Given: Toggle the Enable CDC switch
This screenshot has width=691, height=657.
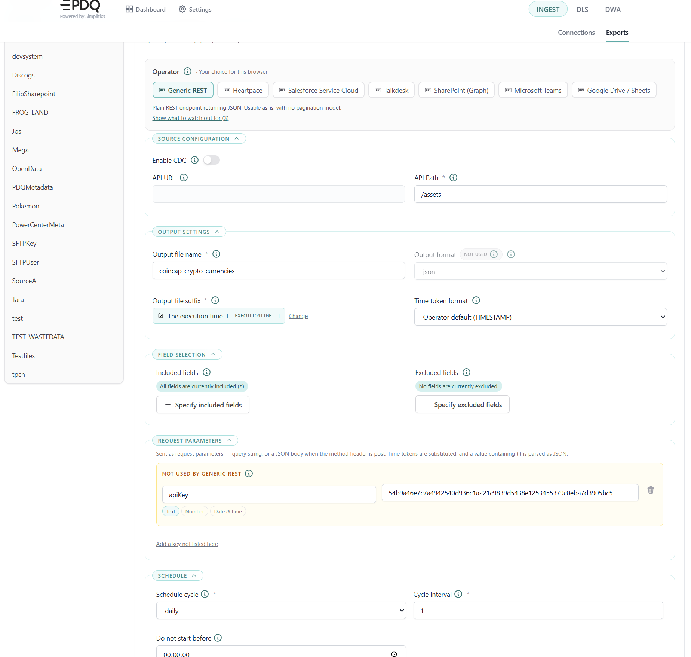Looking at the screenshot, I should pos(211,160).
